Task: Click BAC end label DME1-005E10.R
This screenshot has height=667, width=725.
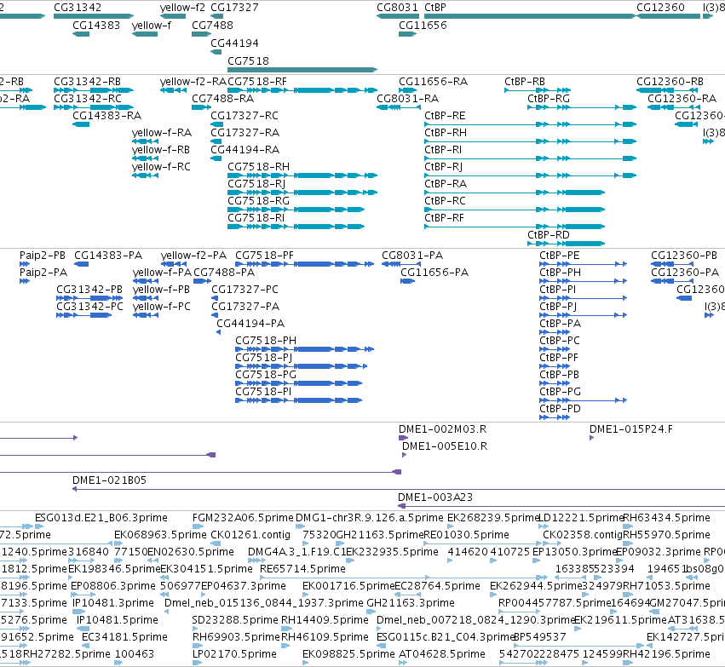Action: click(445, 446)
